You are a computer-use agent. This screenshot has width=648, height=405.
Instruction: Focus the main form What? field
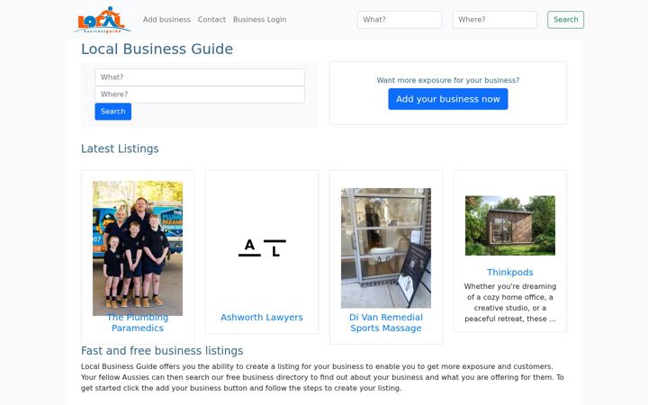pyautogui.click(x=200, y=77)
